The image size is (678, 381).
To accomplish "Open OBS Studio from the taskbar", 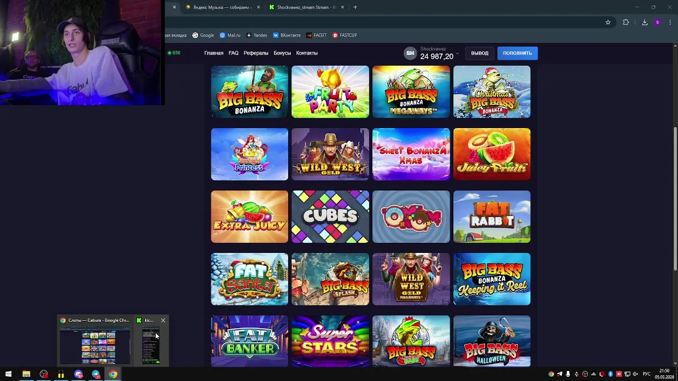I will pyautogui.click(x=43, y=374).
